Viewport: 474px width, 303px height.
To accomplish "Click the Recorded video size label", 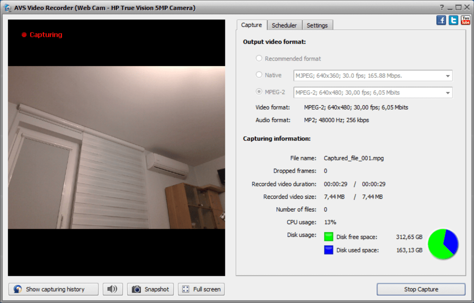I will (290, 197).
